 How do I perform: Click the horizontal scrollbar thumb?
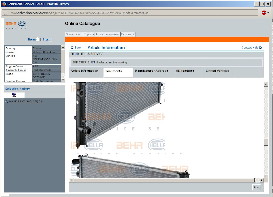[164, 180]
